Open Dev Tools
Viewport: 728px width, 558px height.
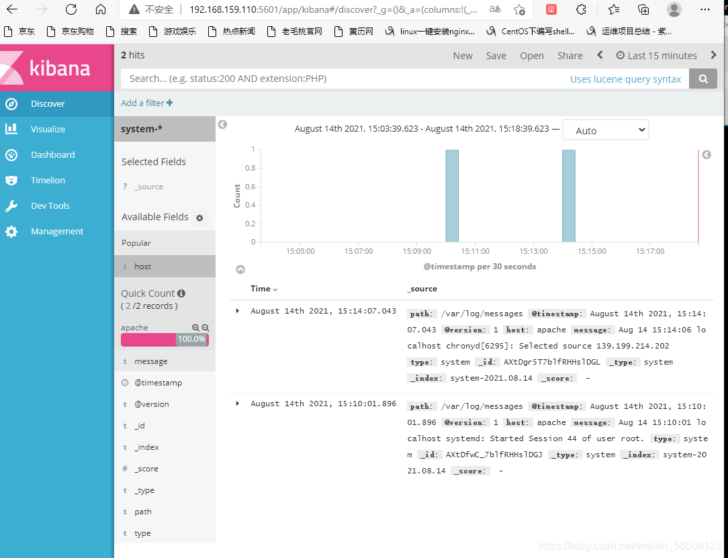[x=56, y=205]
